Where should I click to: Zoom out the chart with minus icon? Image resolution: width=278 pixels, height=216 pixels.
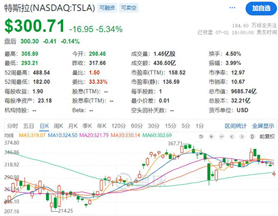[222, 136]
